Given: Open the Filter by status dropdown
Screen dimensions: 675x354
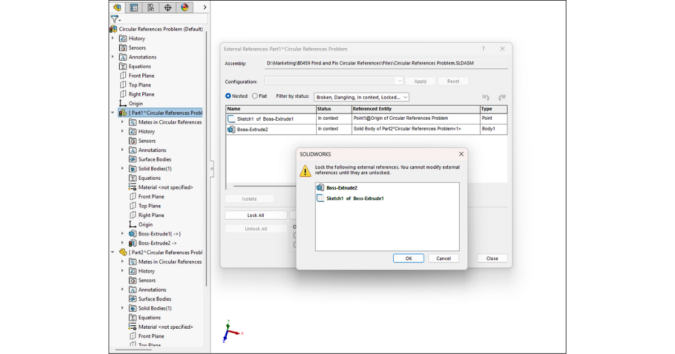Looking at the screenshot, I should coord(362,97).
